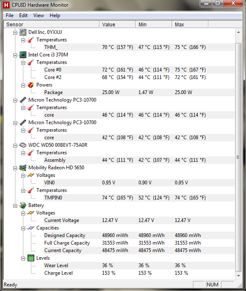The width and height of the screenshot is (246, 291).
Task: Click the vertical scrollbar thumb
Action: 238,157
